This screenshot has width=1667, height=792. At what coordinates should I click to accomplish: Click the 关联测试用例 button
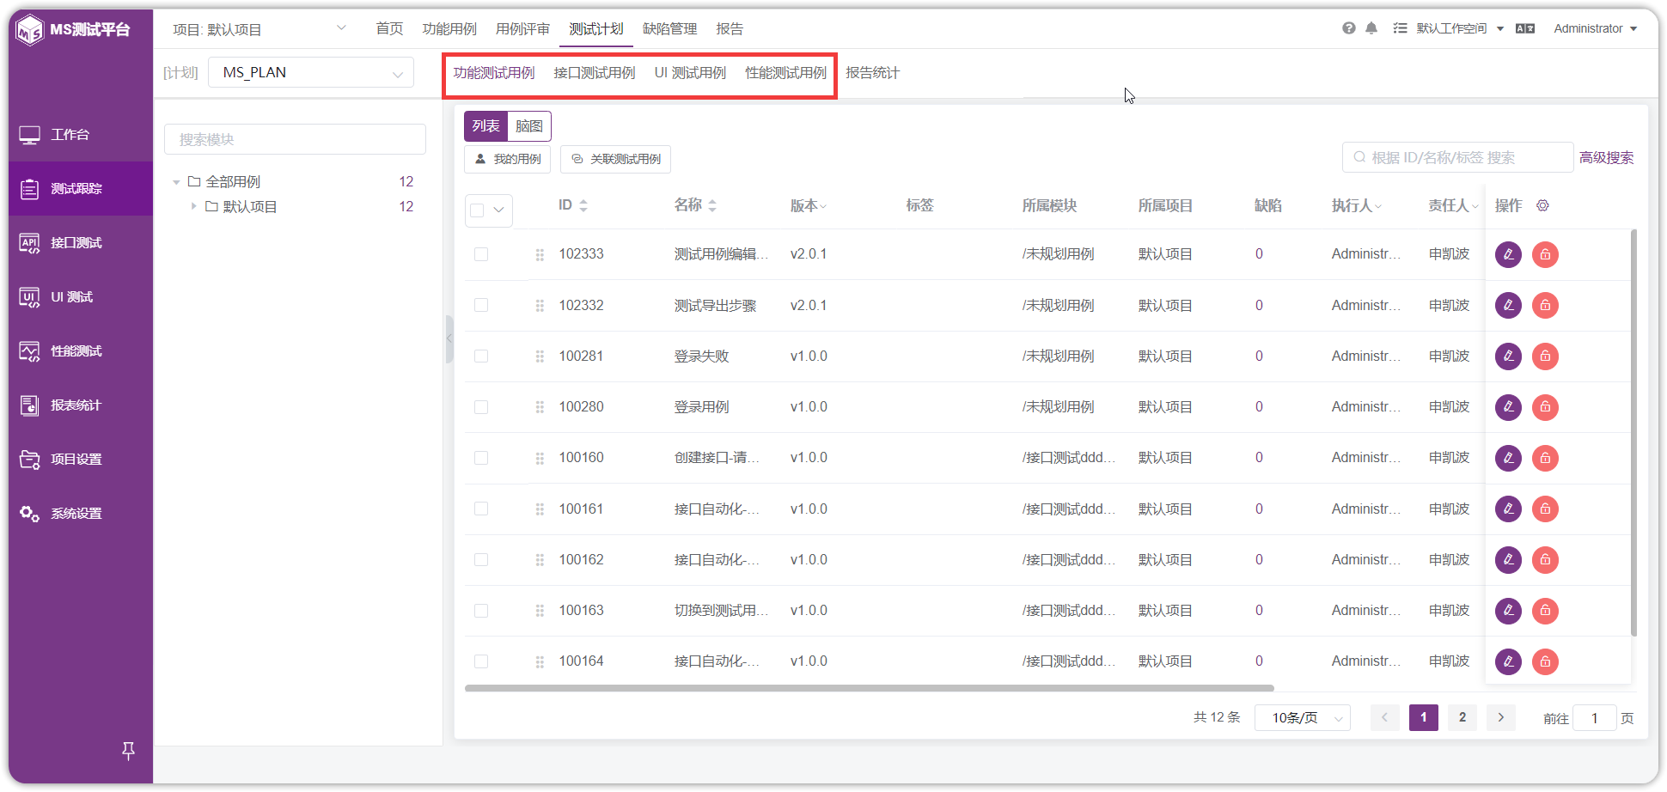615,159
